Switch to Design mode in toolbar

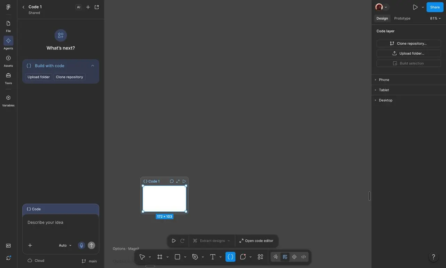pos(285,257)
